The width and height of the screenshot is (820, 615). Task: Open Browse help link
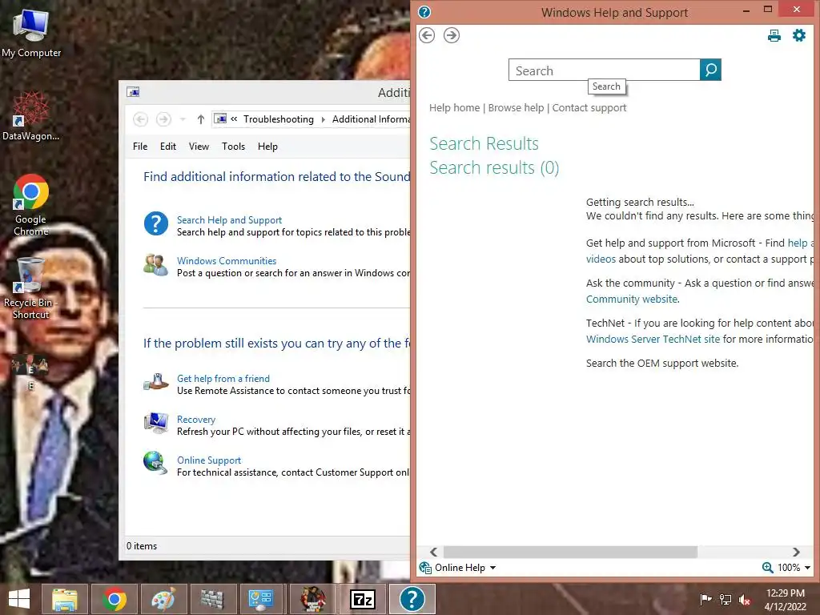[517, 108]
